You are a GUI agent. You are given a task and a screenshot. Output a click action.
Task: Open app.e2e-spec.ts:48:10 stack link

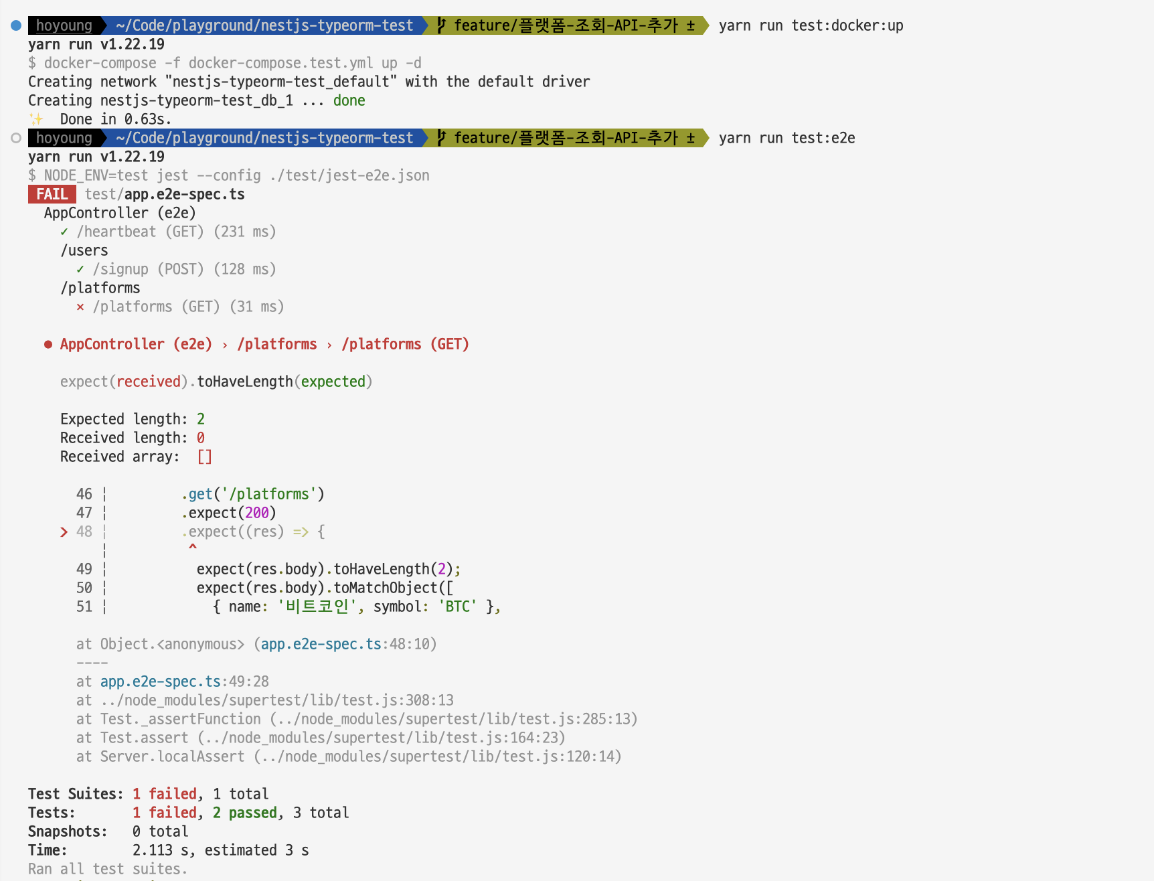348,644
